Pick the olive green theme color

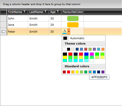click(x=90, y=49)
